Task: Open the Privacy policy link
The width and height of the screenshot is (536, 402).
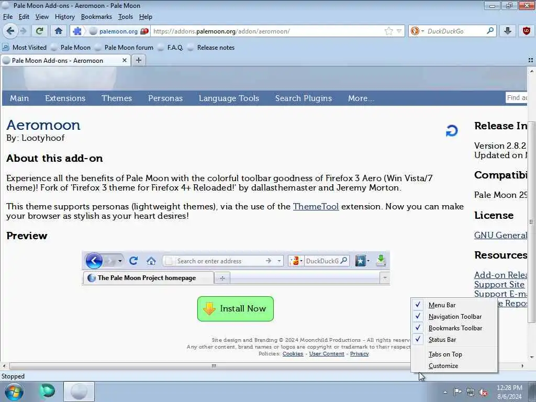Action: pos(359,354)
